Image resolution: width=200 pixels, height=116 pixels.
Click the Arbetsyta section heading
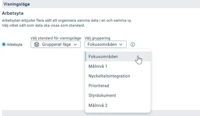coord(12,13)
